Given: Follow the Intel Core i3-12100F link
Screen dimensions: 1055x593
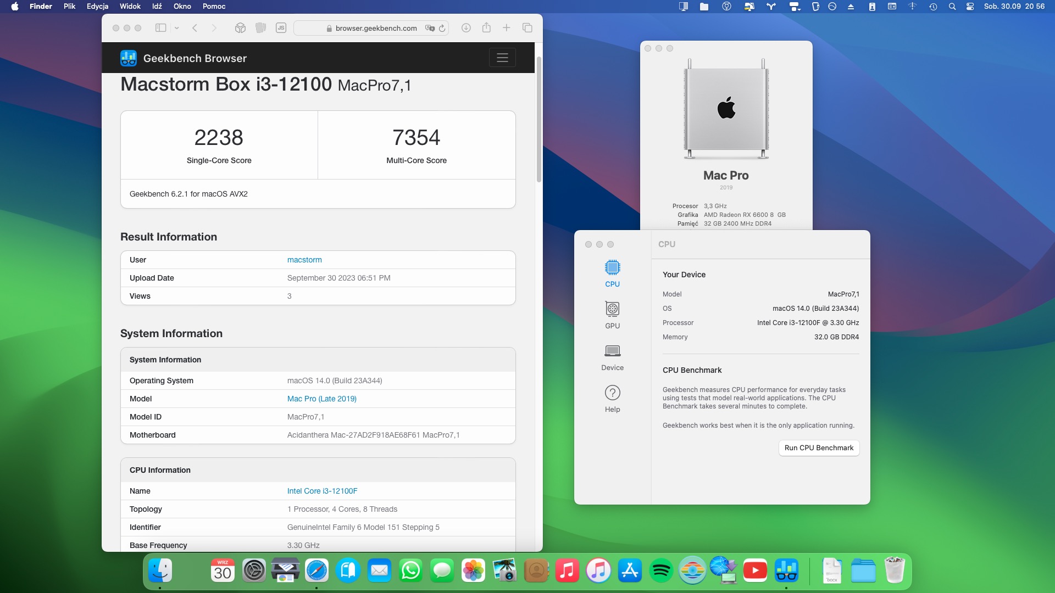Looking at the screenshot, I should 322,491.
